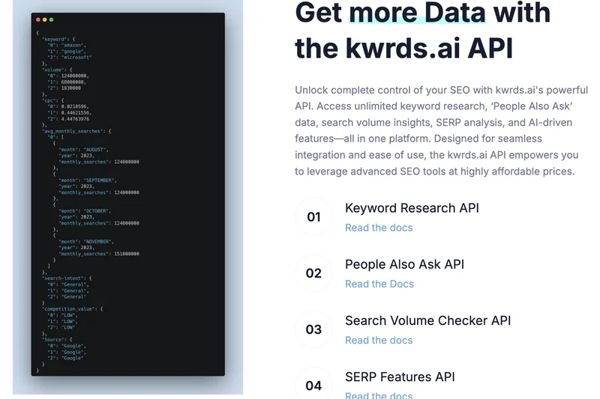Viewport: 600px width, 399px height.
Task: Click the "SEPTEMBER" month value in code
Action: point(99,180)
